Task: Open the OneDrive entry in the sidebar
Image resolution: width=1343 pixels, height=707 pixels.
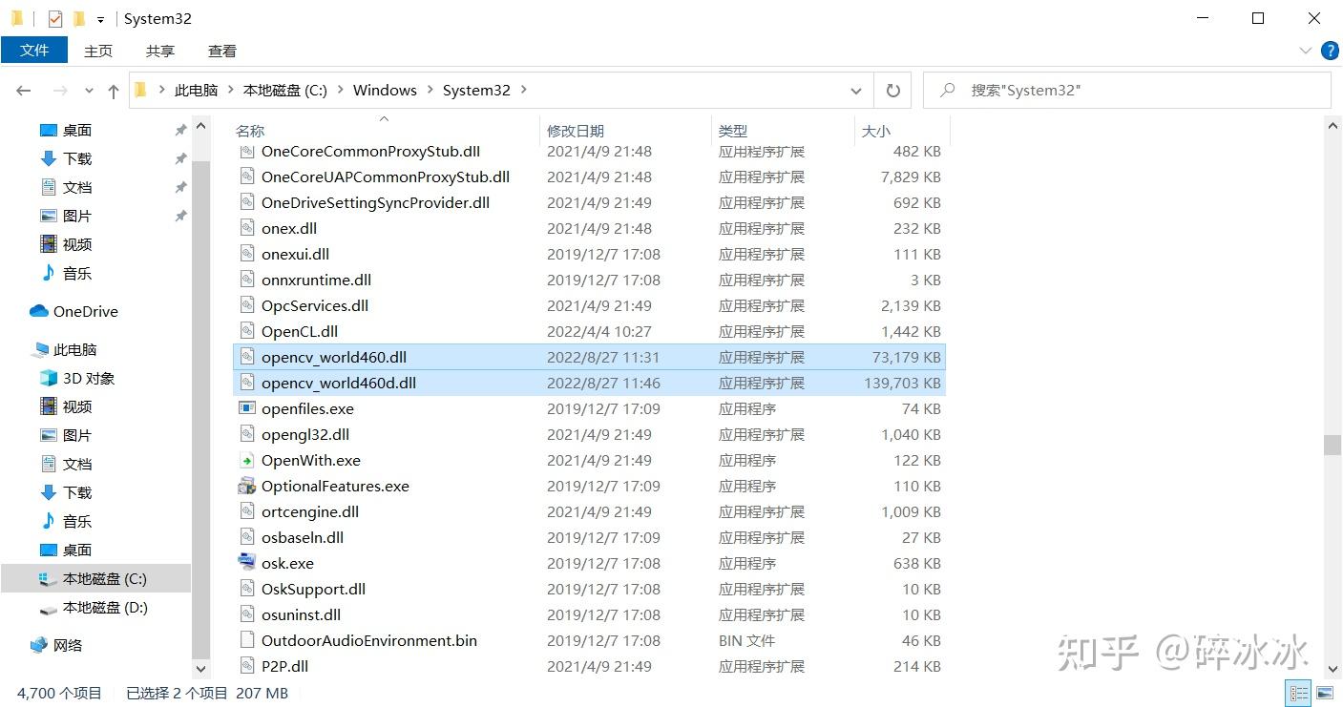Action: coord(86,311)
